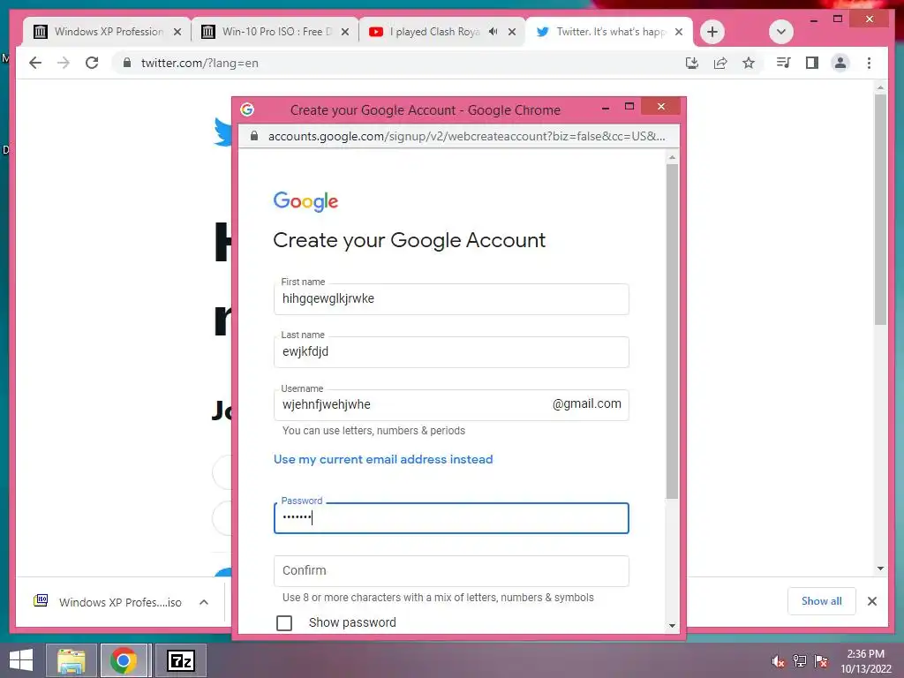904x678 pixels.
Task: Maximize the Google Account popup window
Action: [629, 106]
